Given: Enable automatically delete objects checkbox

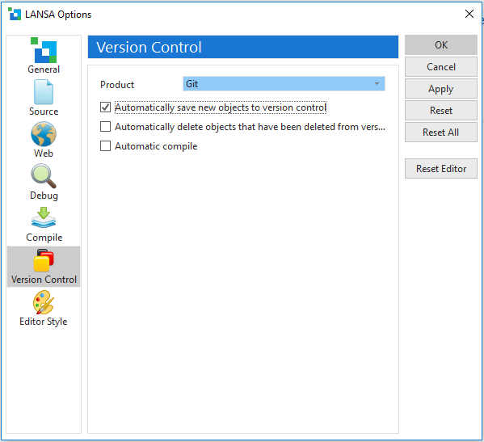Looking at the screenshot, I should [x=105, y=127].
